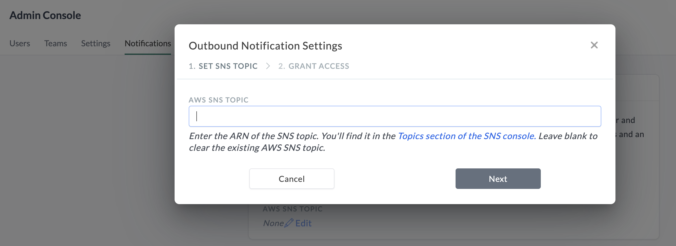Click the background card's AWS SNS TOPIC label

[292, 209]
